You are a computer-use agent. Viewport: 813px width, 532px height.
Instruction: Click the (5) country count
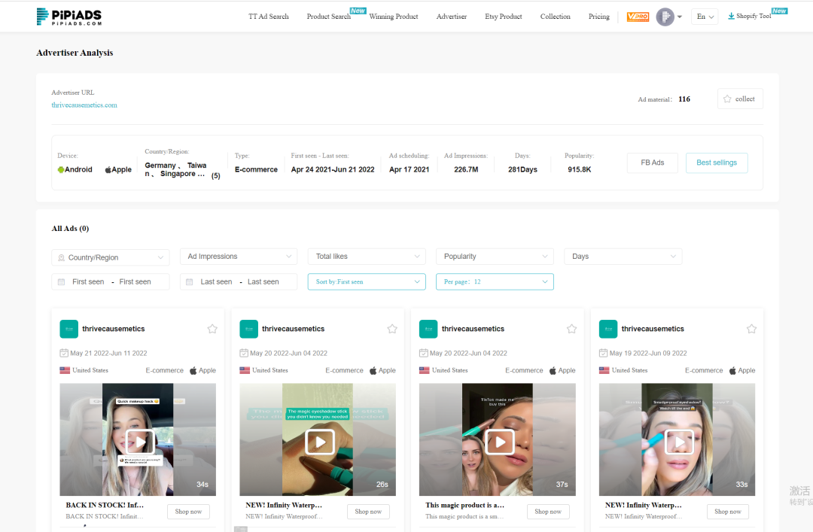(x=216, y=176)
